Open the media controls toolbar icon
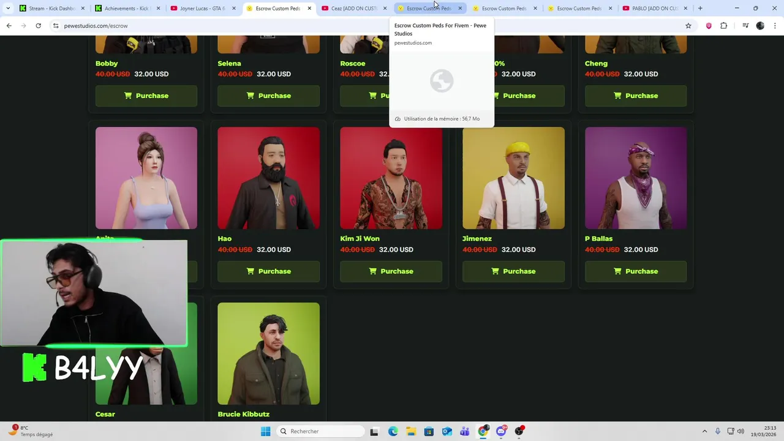Image resolution: width=784 pixels, height=441 pixels. [745, 26]
